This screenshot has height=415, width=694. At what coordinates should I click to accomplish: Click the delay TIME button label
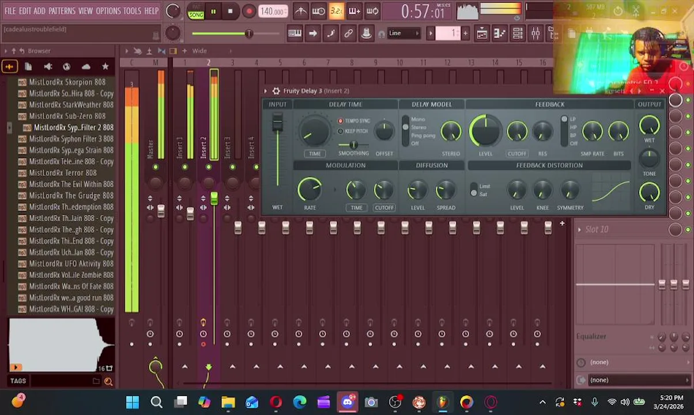point(315,154)
